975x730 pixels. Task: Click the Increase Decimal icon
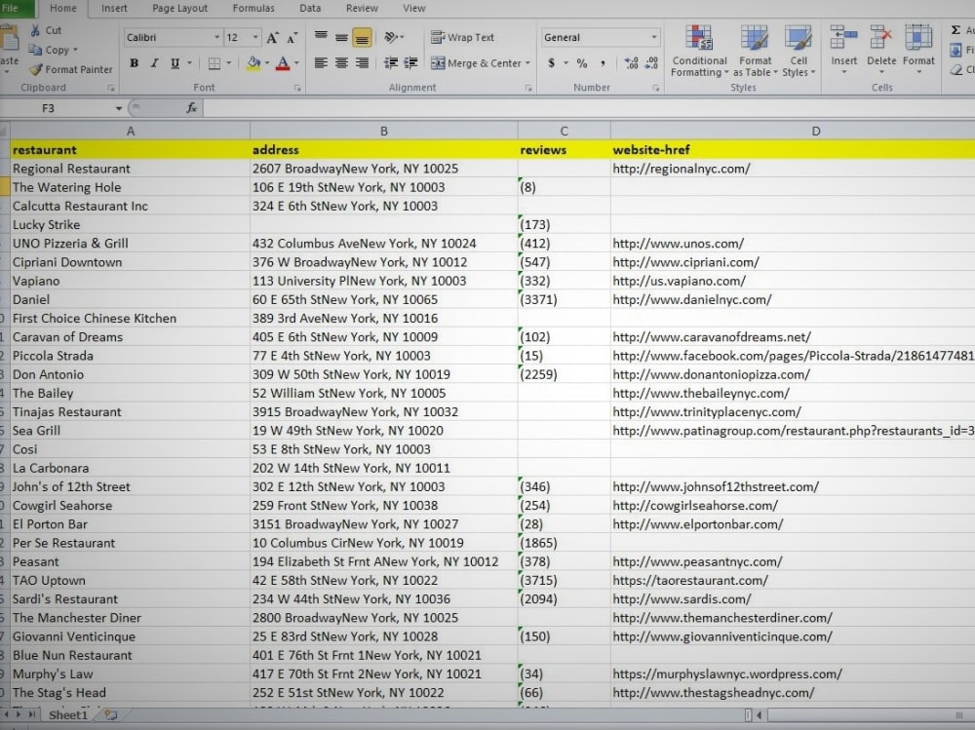(x=631, y=63)
